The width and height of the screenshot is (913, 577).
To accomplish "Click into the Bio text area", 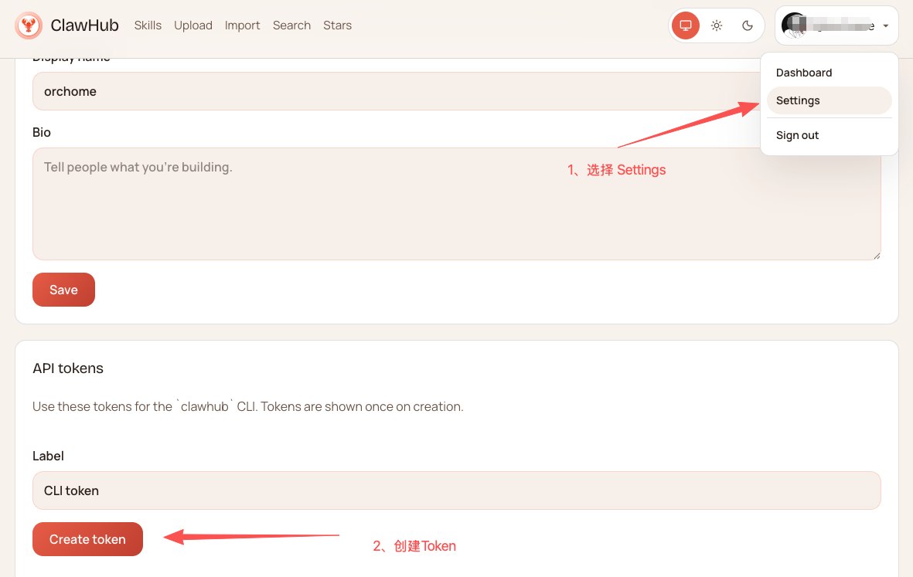I will pos(456,204).
